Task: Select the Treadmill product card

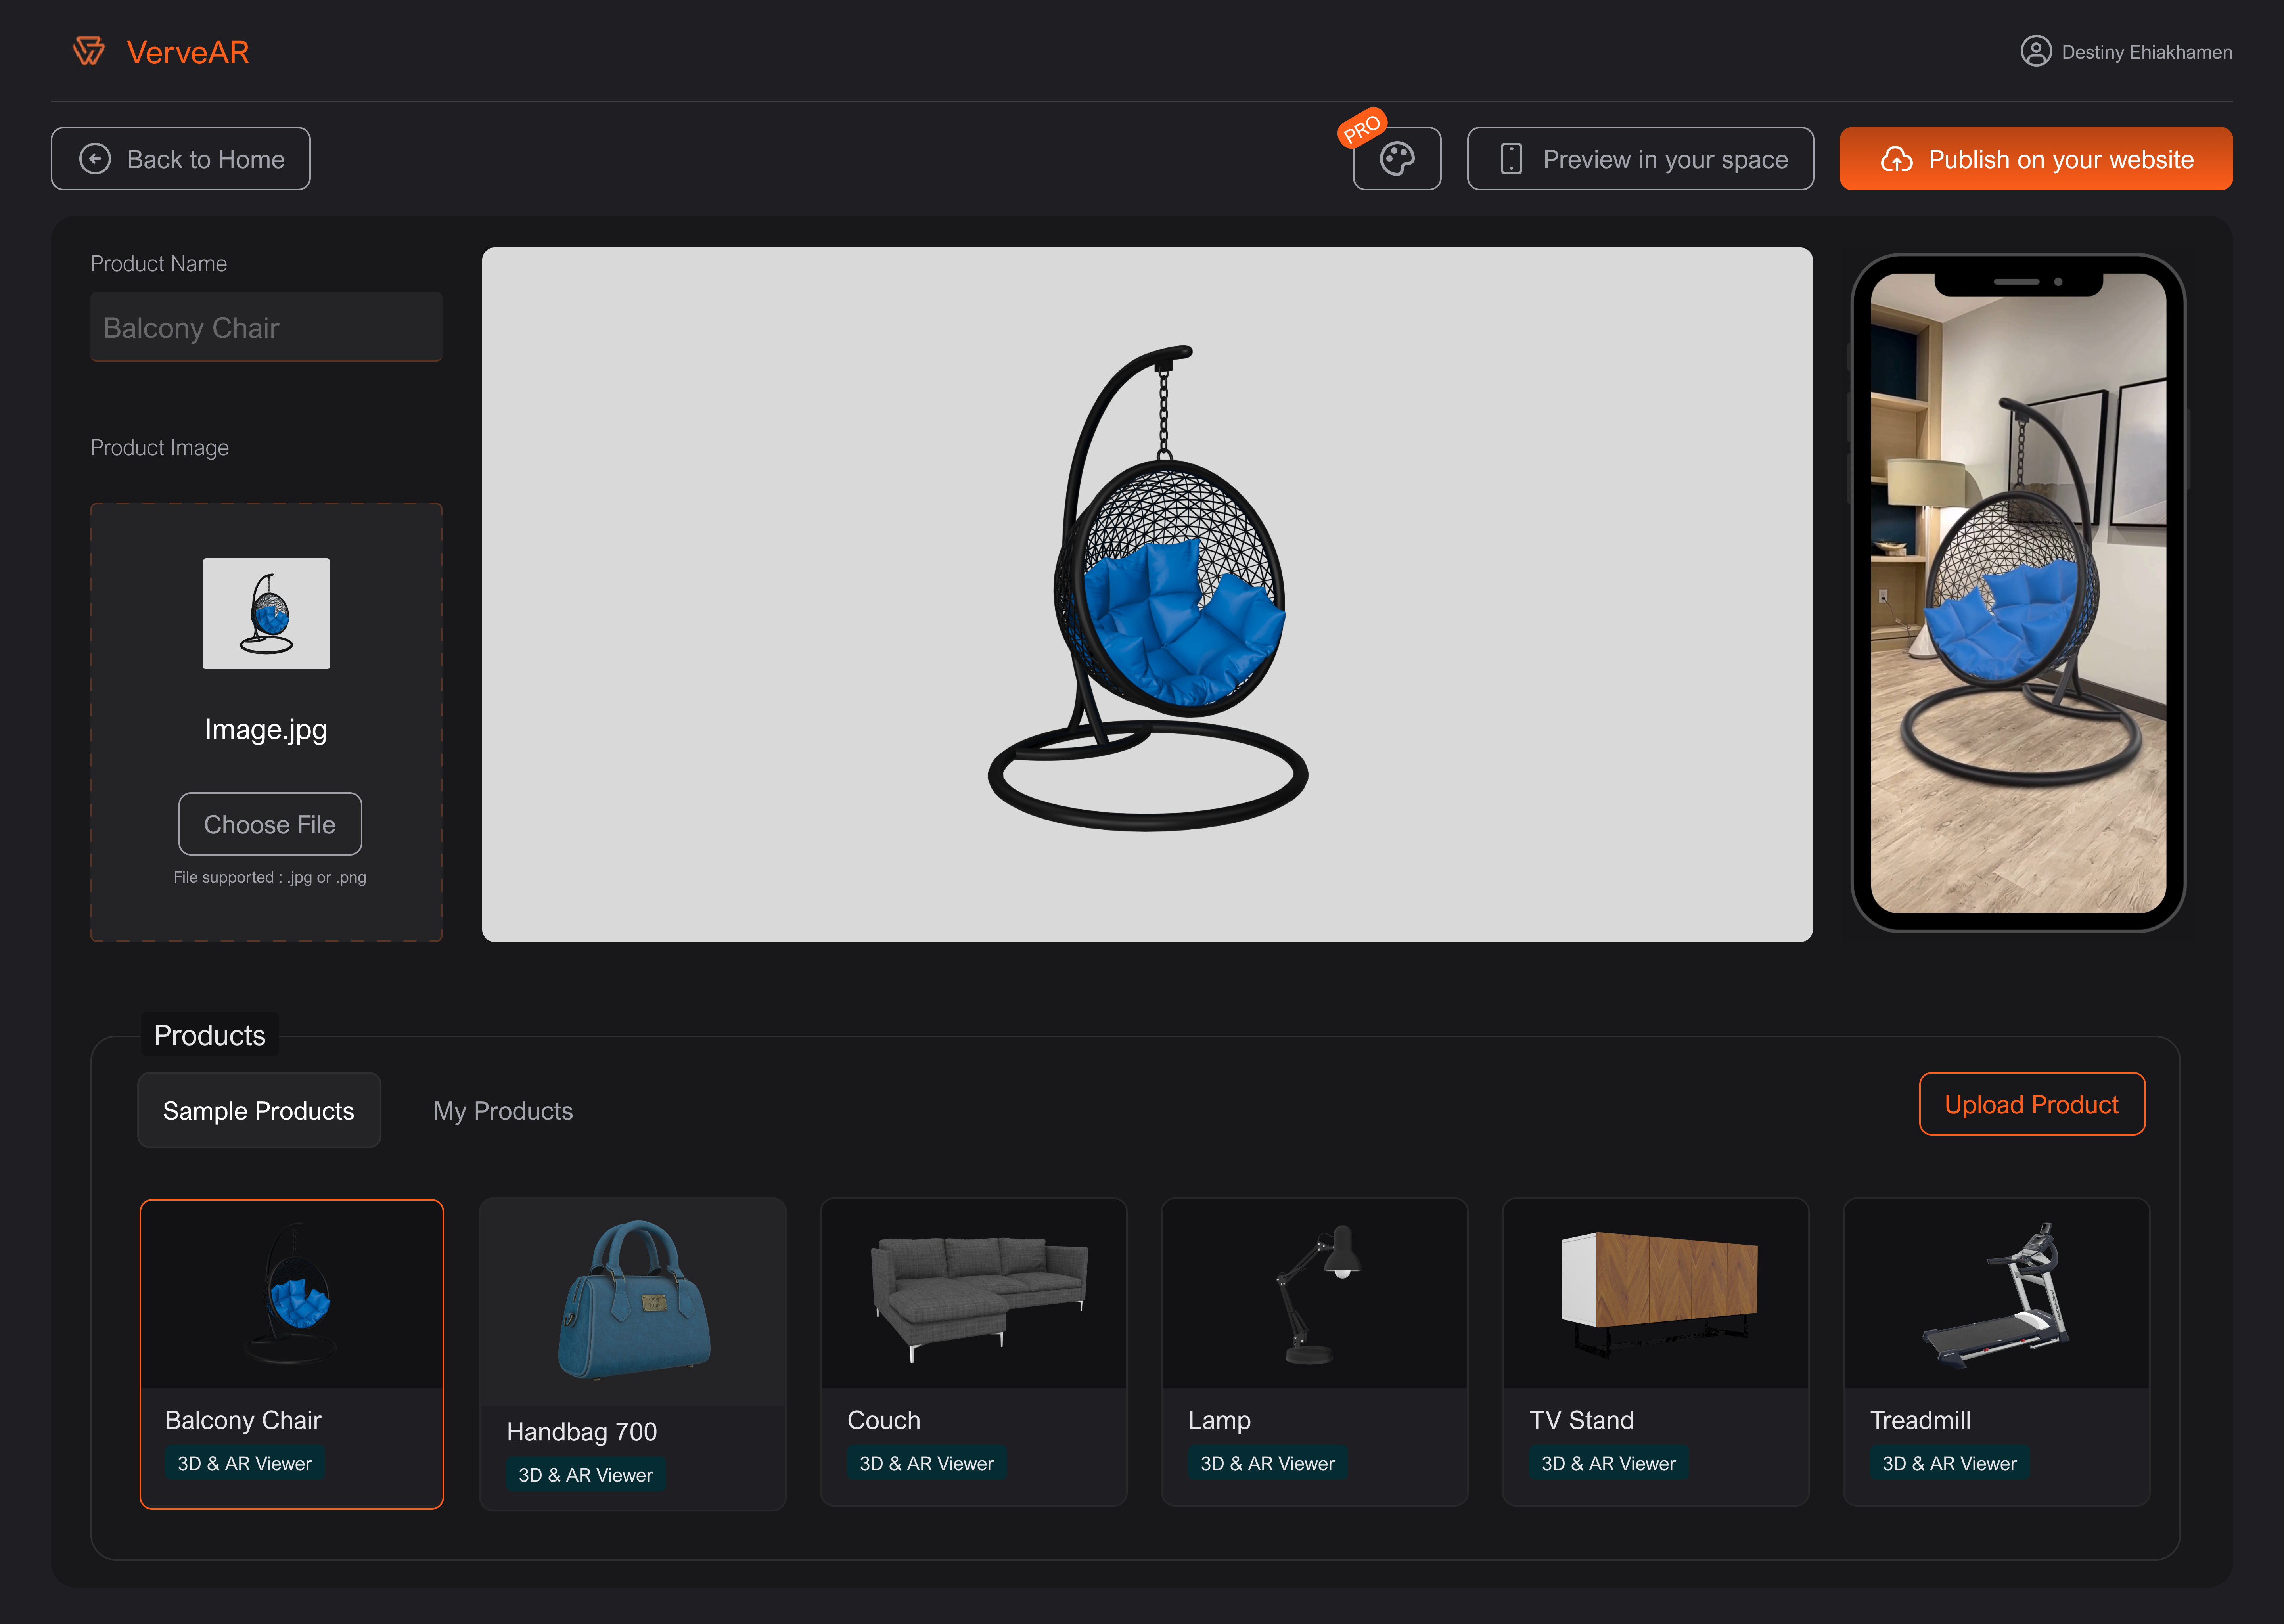Action: click(x=1997, y=1352)
